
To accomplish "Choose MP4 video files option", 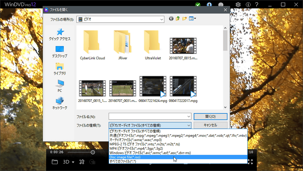I will click(178, 148).
